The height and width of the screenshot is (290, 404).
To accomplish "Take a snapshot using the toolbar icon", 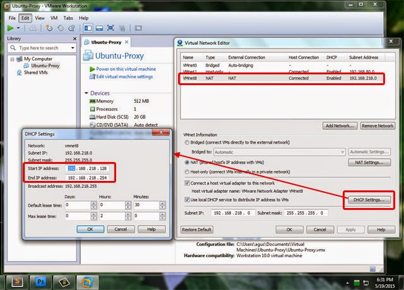I will (49, 28).
